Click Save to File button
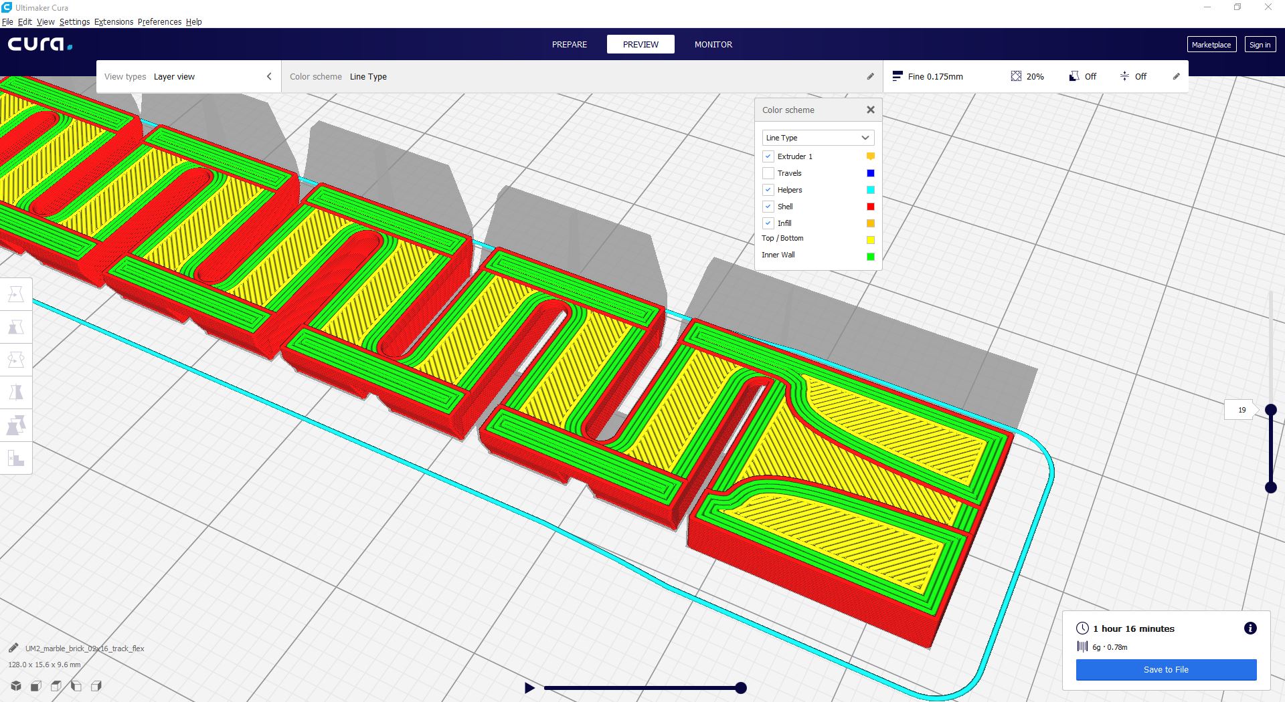1285x702 pixels. [x=1166, y=669]
